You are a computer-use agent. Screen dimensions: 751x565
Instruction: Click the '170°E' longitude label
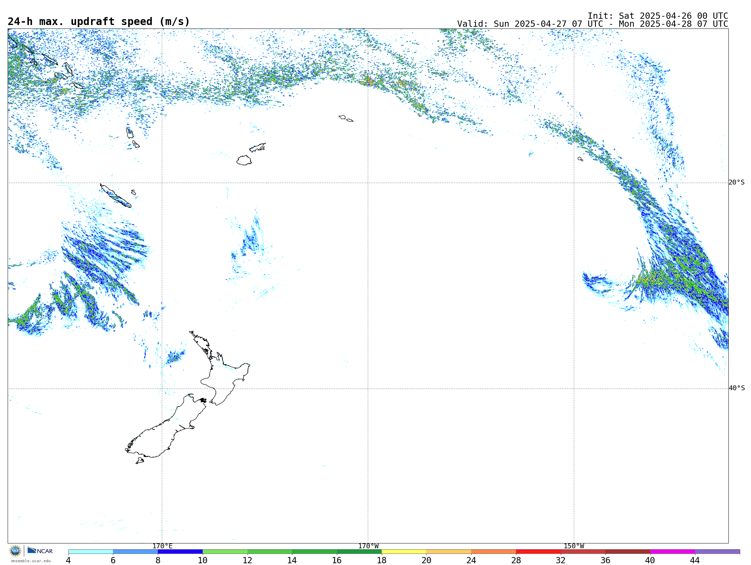[162, 546]
